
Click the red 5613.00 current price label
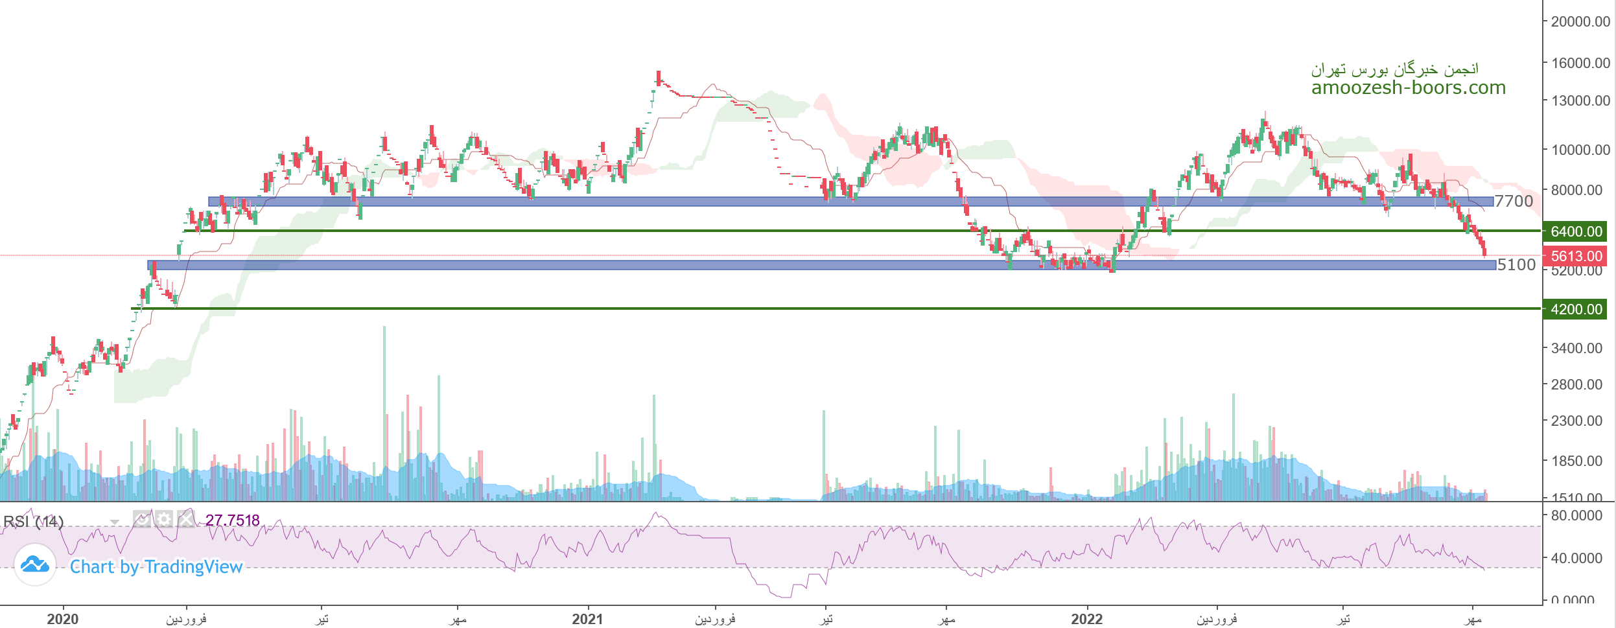click(1575, 256)
